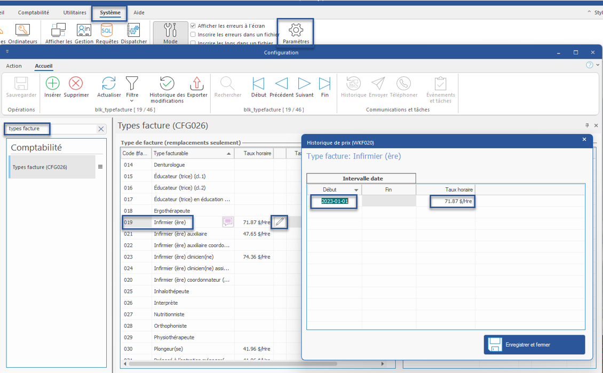Refresh data with Actualiser icon
The image size is (603, 373).
[x=109, y=84]
